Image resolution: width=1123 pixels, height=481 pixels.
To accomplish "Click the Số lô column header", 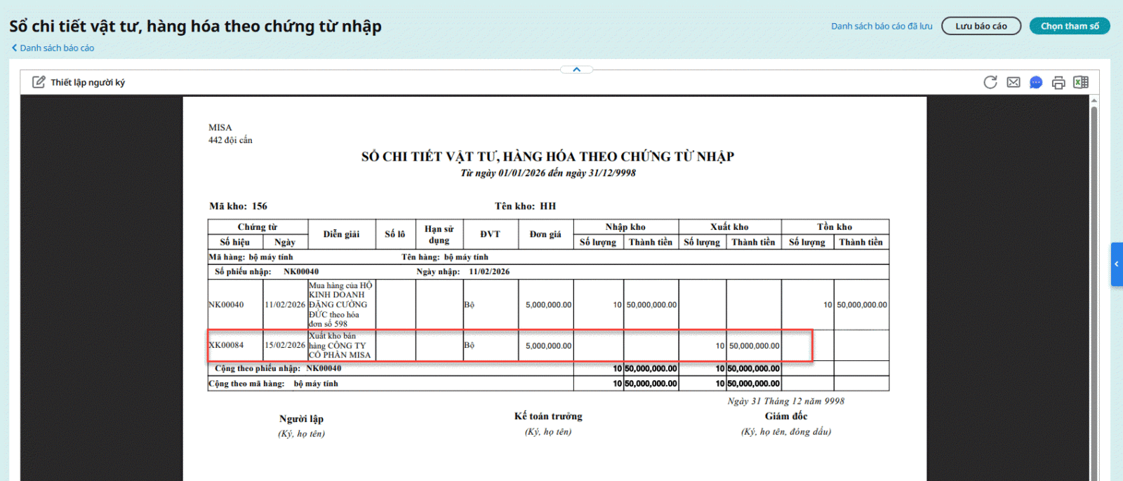I will coord(395,234).
